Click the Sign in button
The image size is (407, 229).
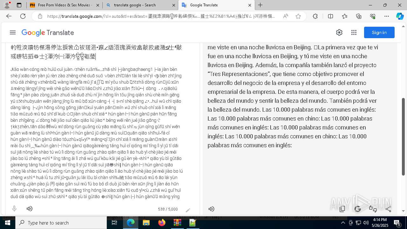point(379,32)
